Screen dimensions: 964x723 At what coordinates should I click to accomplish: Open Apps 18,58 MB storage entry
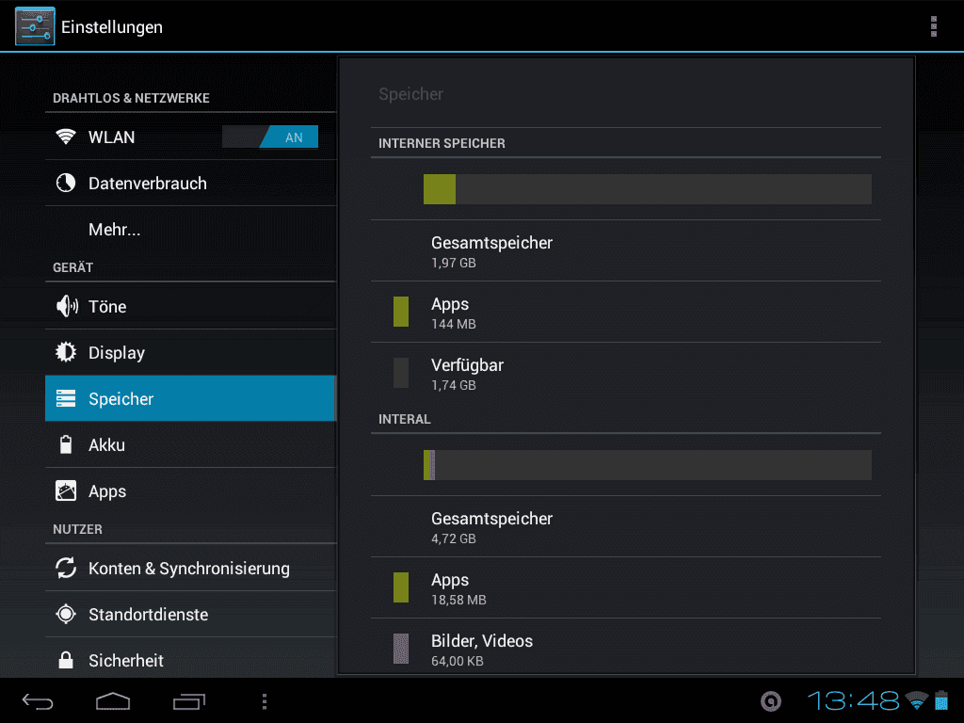626,587
